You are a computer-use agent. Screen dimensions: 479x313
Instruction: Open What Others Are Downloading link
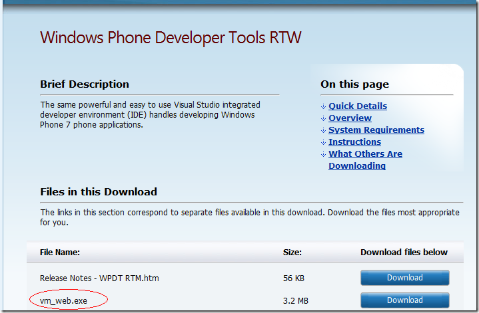click(x=365, y=159)
